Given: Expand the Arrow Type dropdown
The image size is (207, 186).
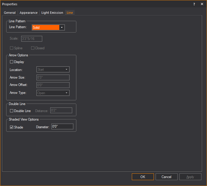Looking at the screenshot, I should [x=53, y=93].
